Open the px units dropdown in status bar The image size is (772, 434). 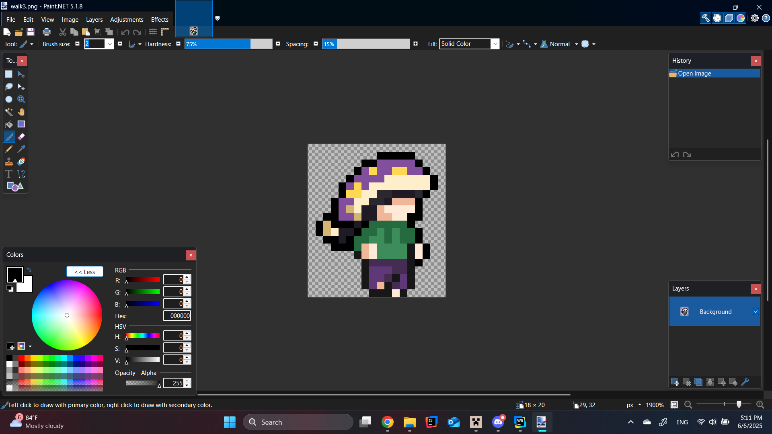640,405
